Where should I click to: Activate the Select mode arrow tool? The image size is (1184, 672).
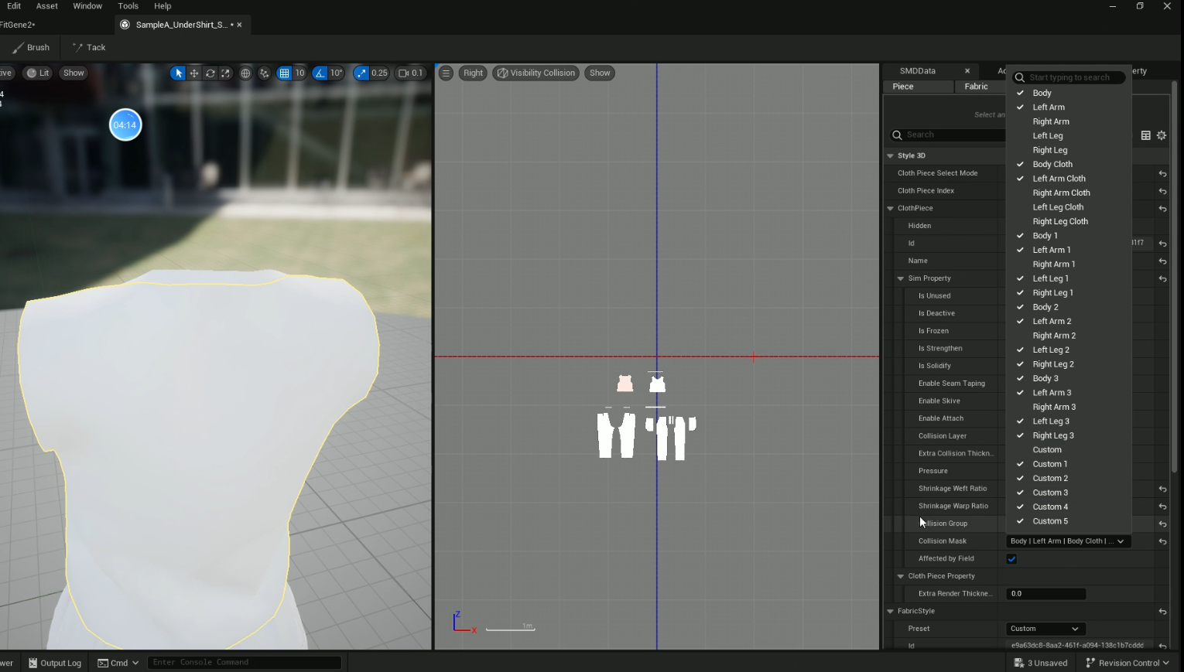pos(178,73)
